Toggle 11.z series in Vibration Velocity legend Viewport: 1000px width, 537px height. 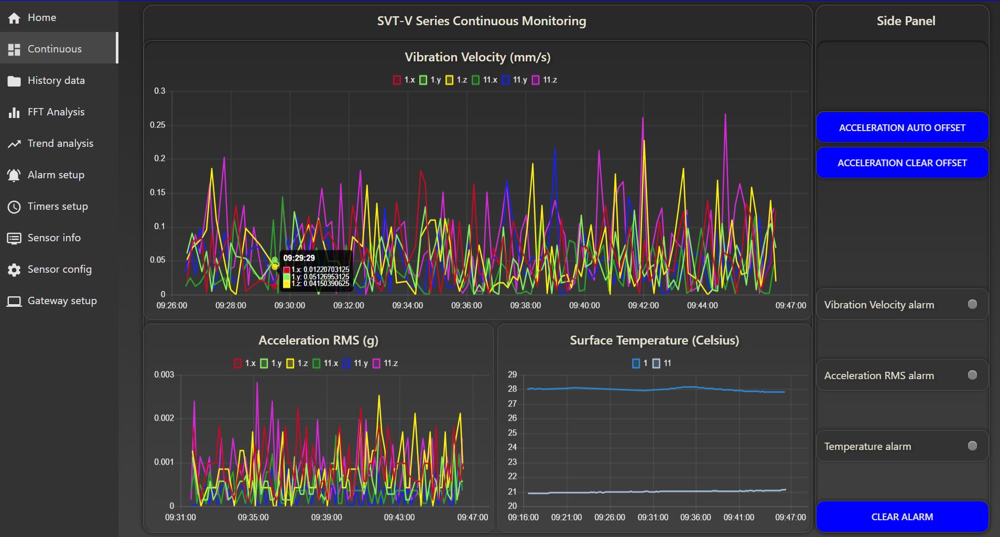545,80
